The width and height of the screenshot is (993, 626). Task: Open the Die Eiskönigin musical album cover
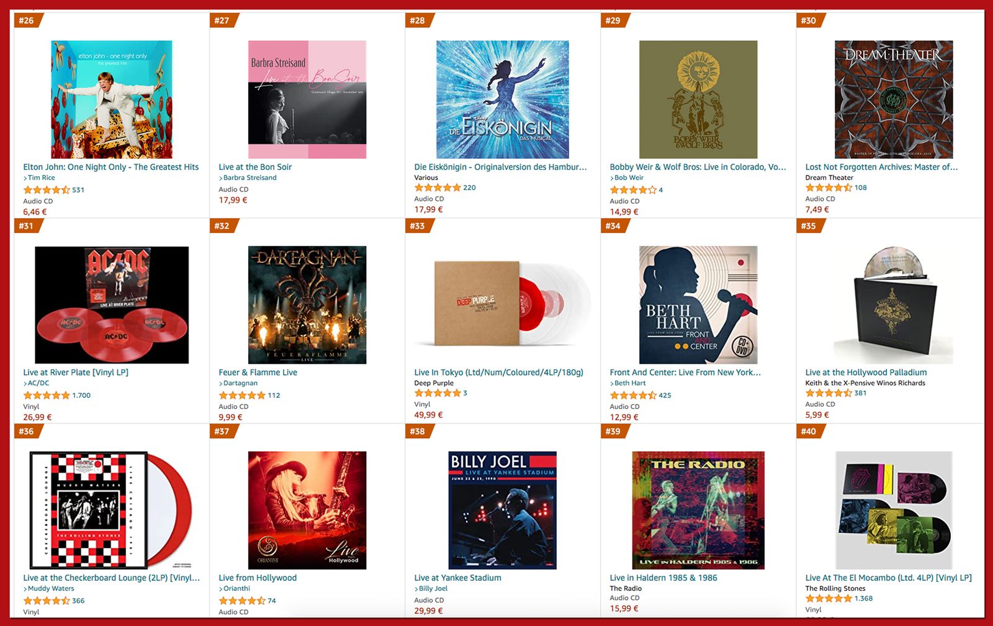click(x=503, y=99)
